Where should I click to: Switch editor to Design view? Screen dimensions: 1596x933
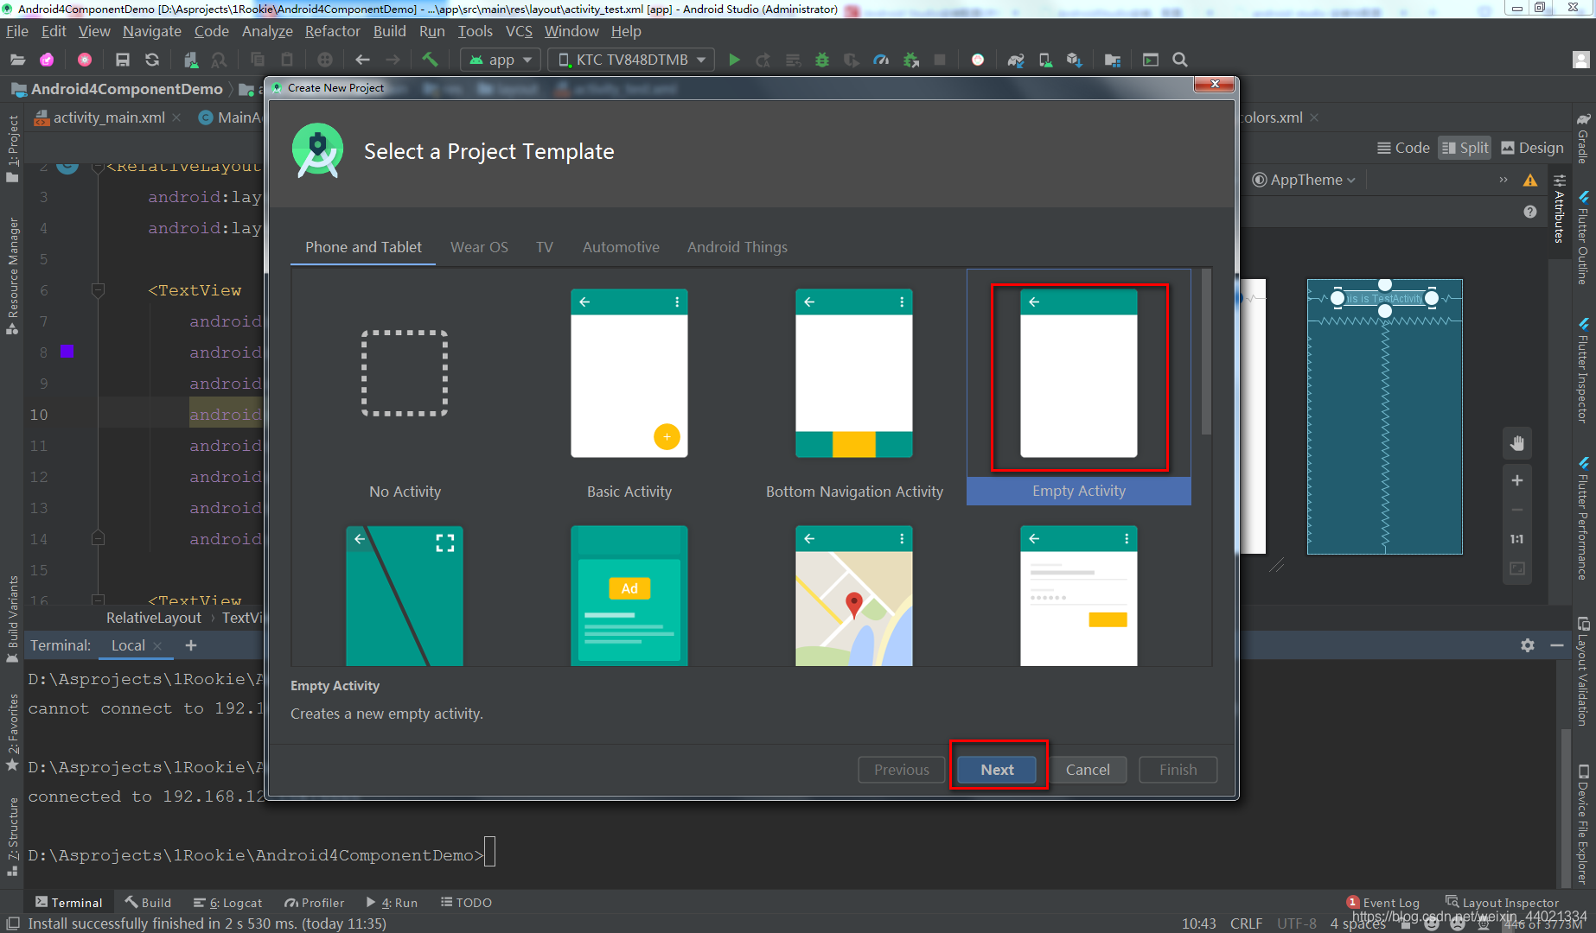[1532, 148]
